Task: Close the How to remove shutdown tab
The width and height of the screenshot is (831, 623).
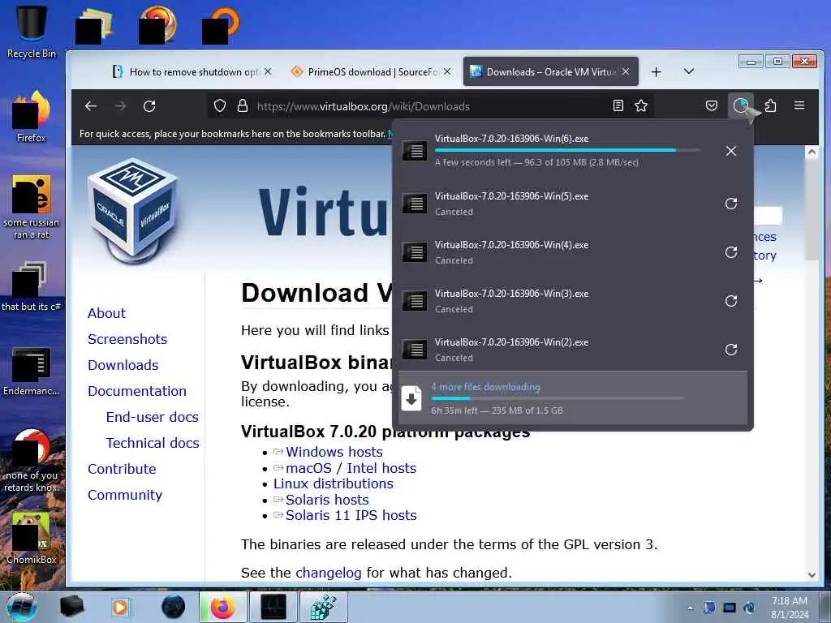Action: 268,71
